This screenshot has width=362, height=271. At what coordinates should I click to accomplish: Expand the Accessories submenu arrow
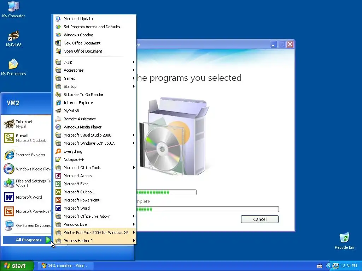pyautogui.click(x=134, y=70)
